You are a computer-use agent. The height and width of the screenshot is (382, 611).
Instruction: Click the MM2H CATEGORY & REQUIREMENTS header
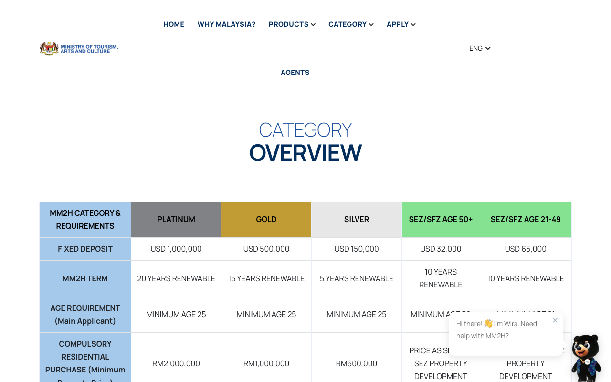coord(85,220)
